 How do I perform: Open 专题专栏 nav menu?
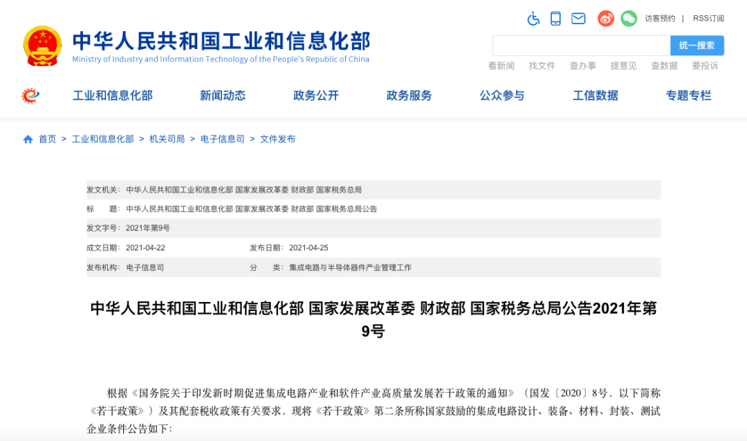pyautogui.click(x=688, y=95)
